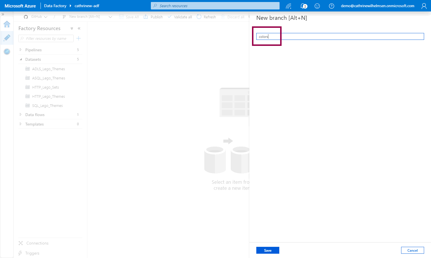Collapse the Datasets tree node

21,59
